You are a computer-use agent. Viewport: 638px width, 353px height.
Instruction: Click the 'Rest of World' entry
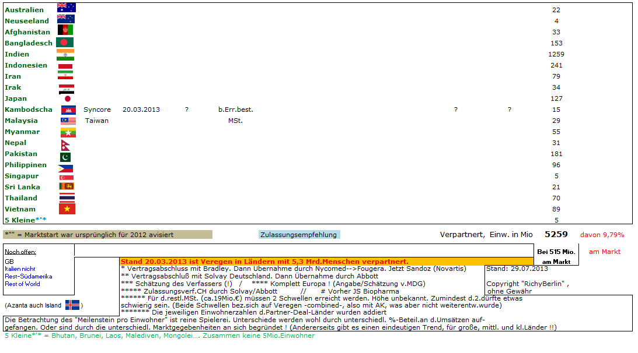tap(22, 284)
